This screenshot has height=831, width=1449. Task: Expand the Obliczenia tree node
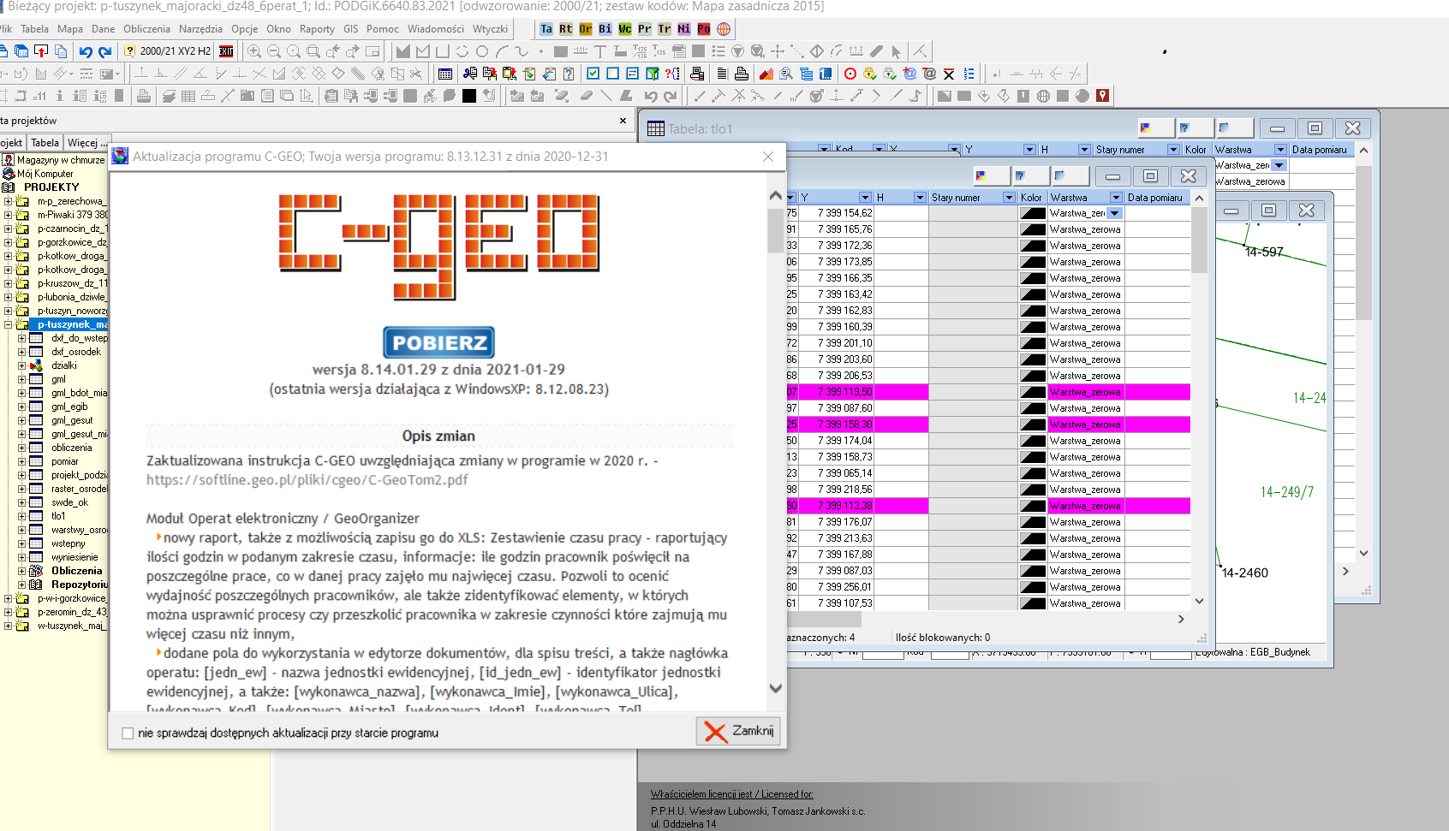tap(22, 571)
